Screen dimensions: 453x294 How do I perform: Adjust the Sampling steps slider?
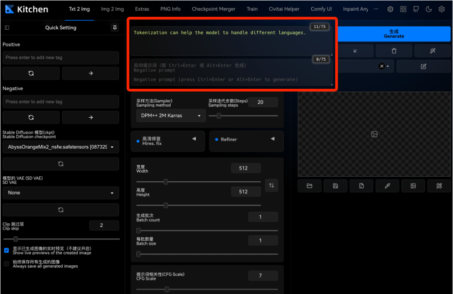pyautogui.click(x=243, y=116)
